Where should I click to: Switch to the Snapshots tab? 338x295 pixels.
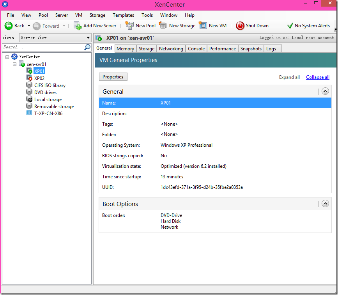[x=251, y=49]
